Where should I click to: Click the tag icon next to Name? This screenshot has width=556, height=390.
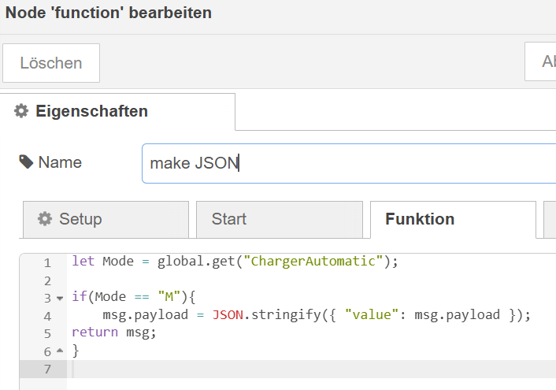pyautogui.click(x=26, y=162)
